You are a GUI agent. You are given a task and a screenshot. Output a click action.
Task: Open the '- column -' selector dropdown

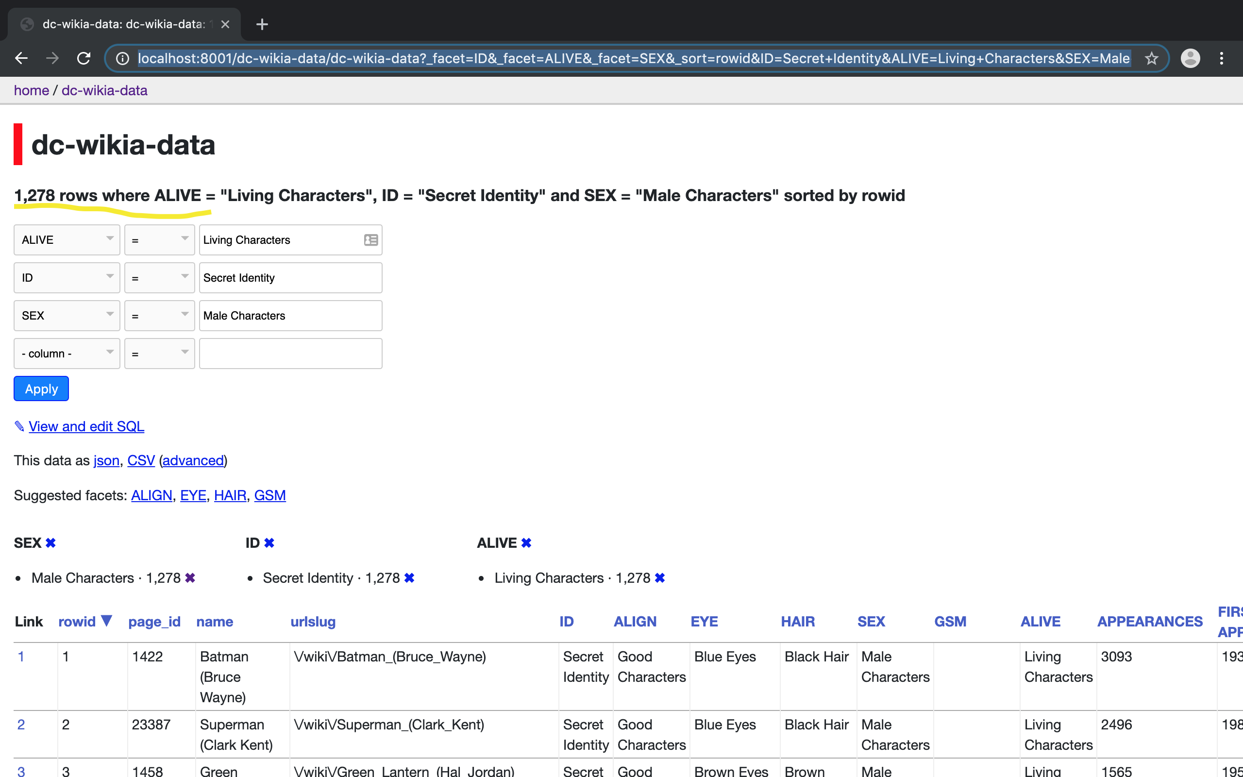point(67,354)
